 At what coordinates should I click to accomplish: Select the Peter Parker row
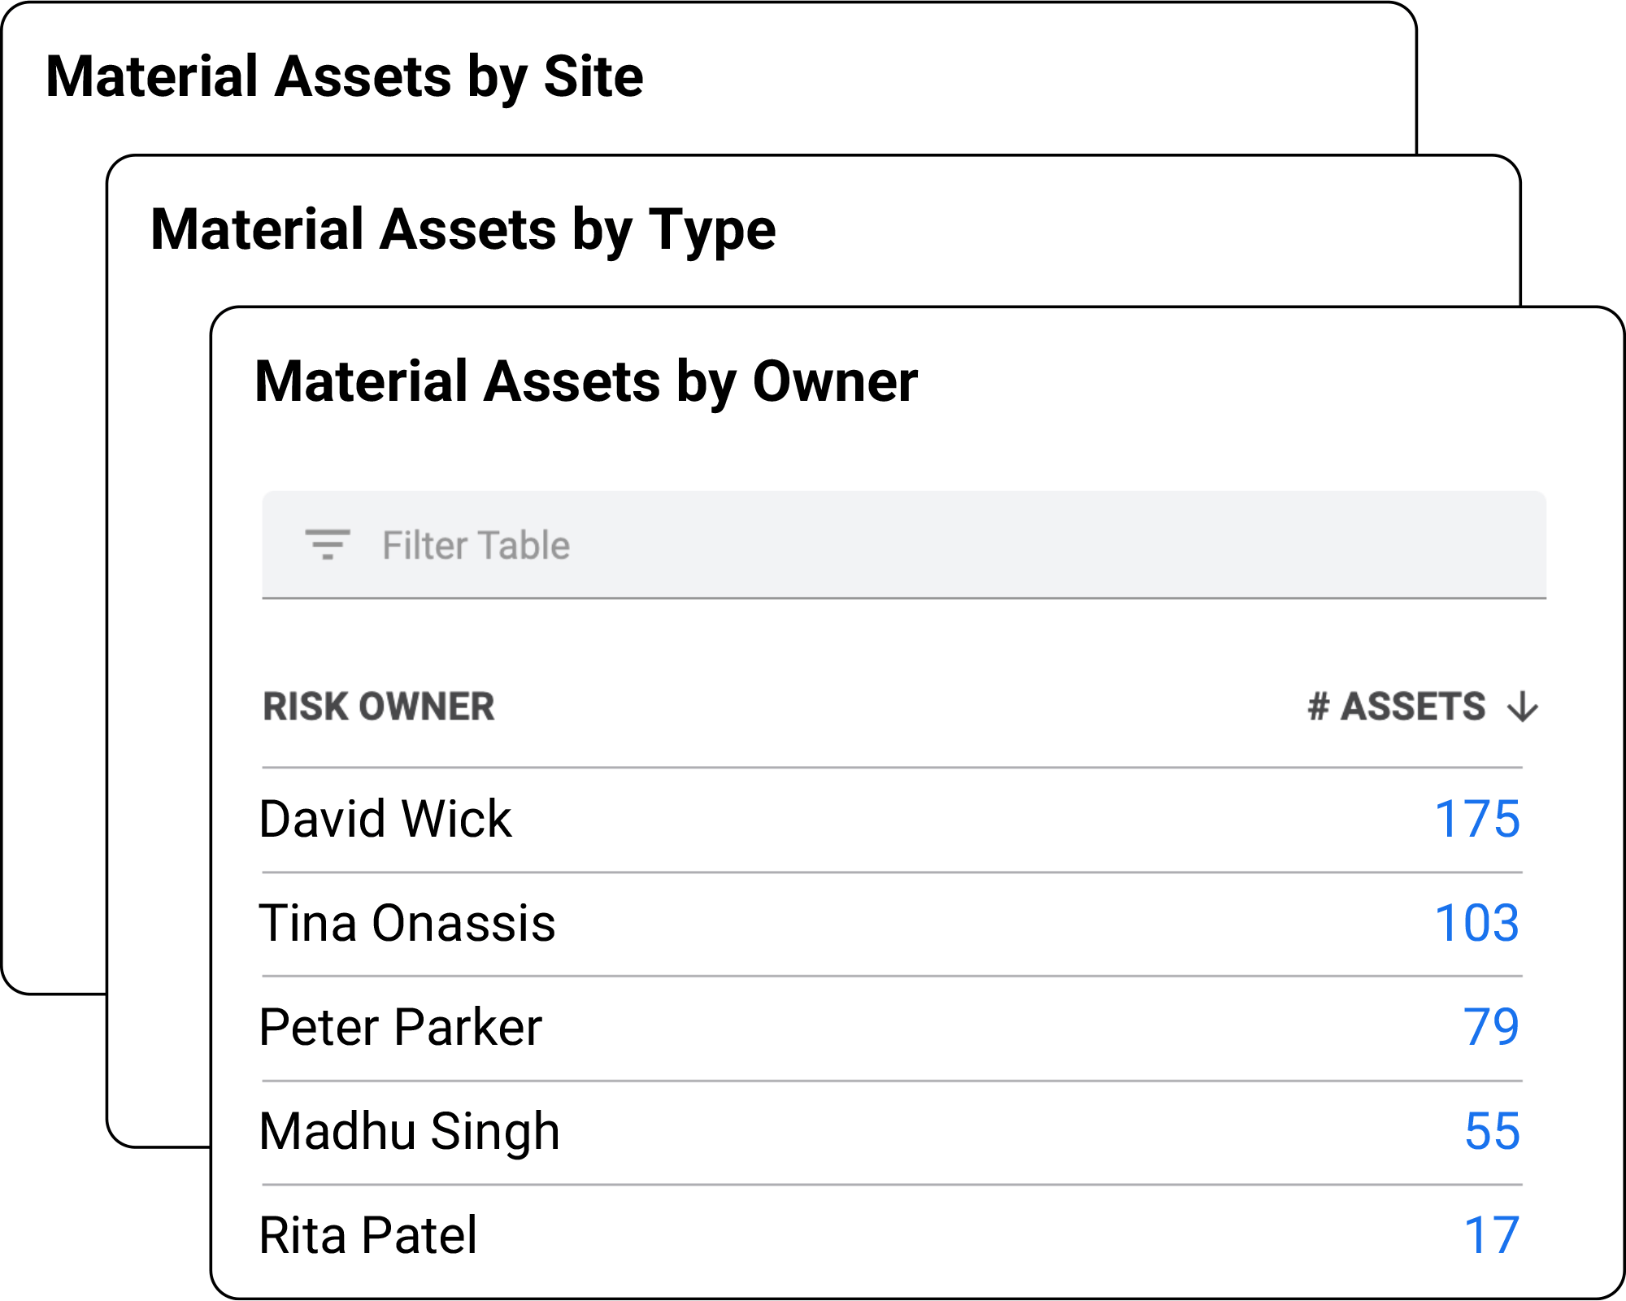click(x=892, y=1029)
